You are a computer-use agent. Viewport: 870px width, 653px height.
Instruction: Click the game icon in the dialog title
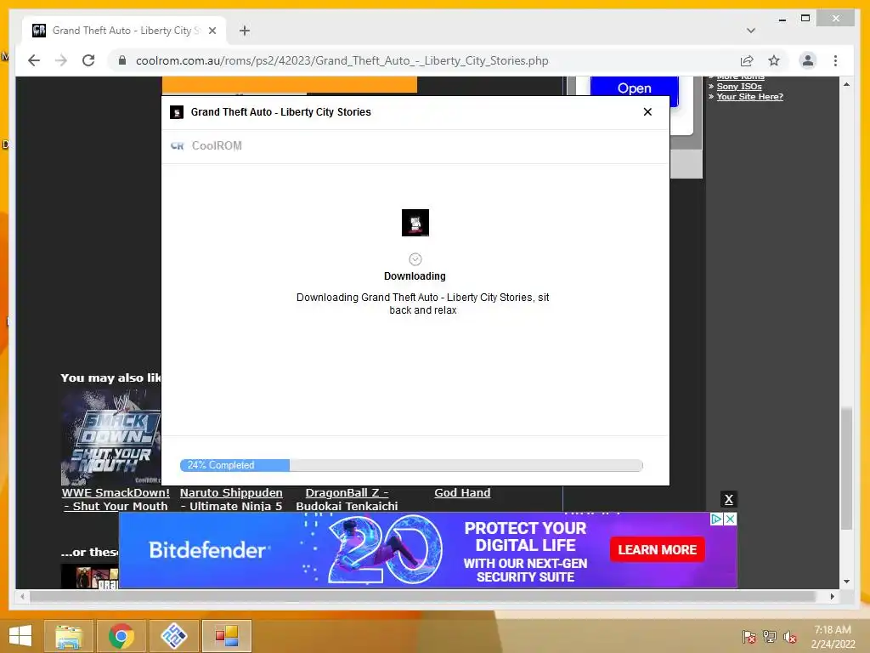click(x=177, y=112)
